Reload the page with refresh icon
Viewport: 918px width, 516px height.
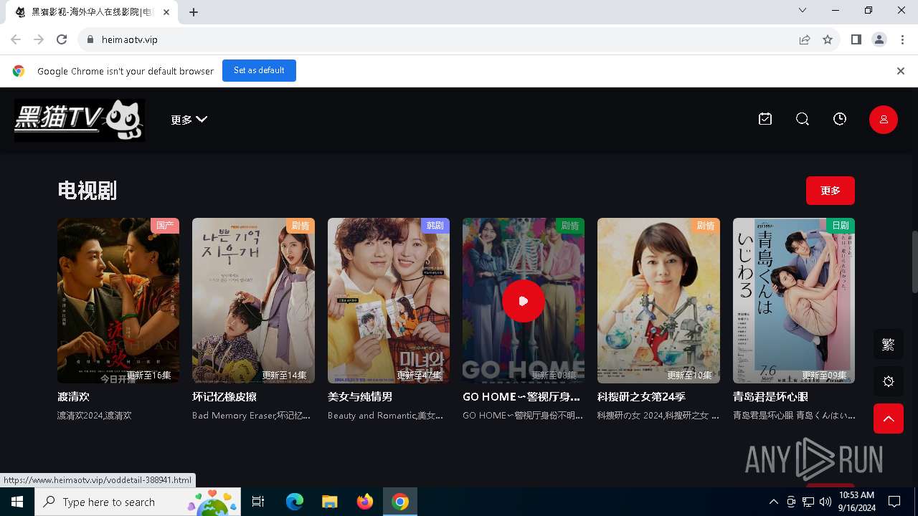[x=62, y=39]
